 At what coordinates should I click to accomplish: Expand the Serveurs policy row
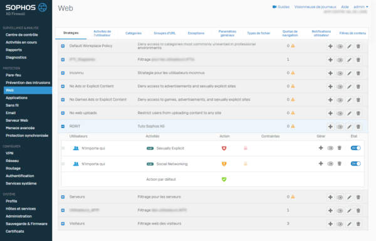pos(63,197)
